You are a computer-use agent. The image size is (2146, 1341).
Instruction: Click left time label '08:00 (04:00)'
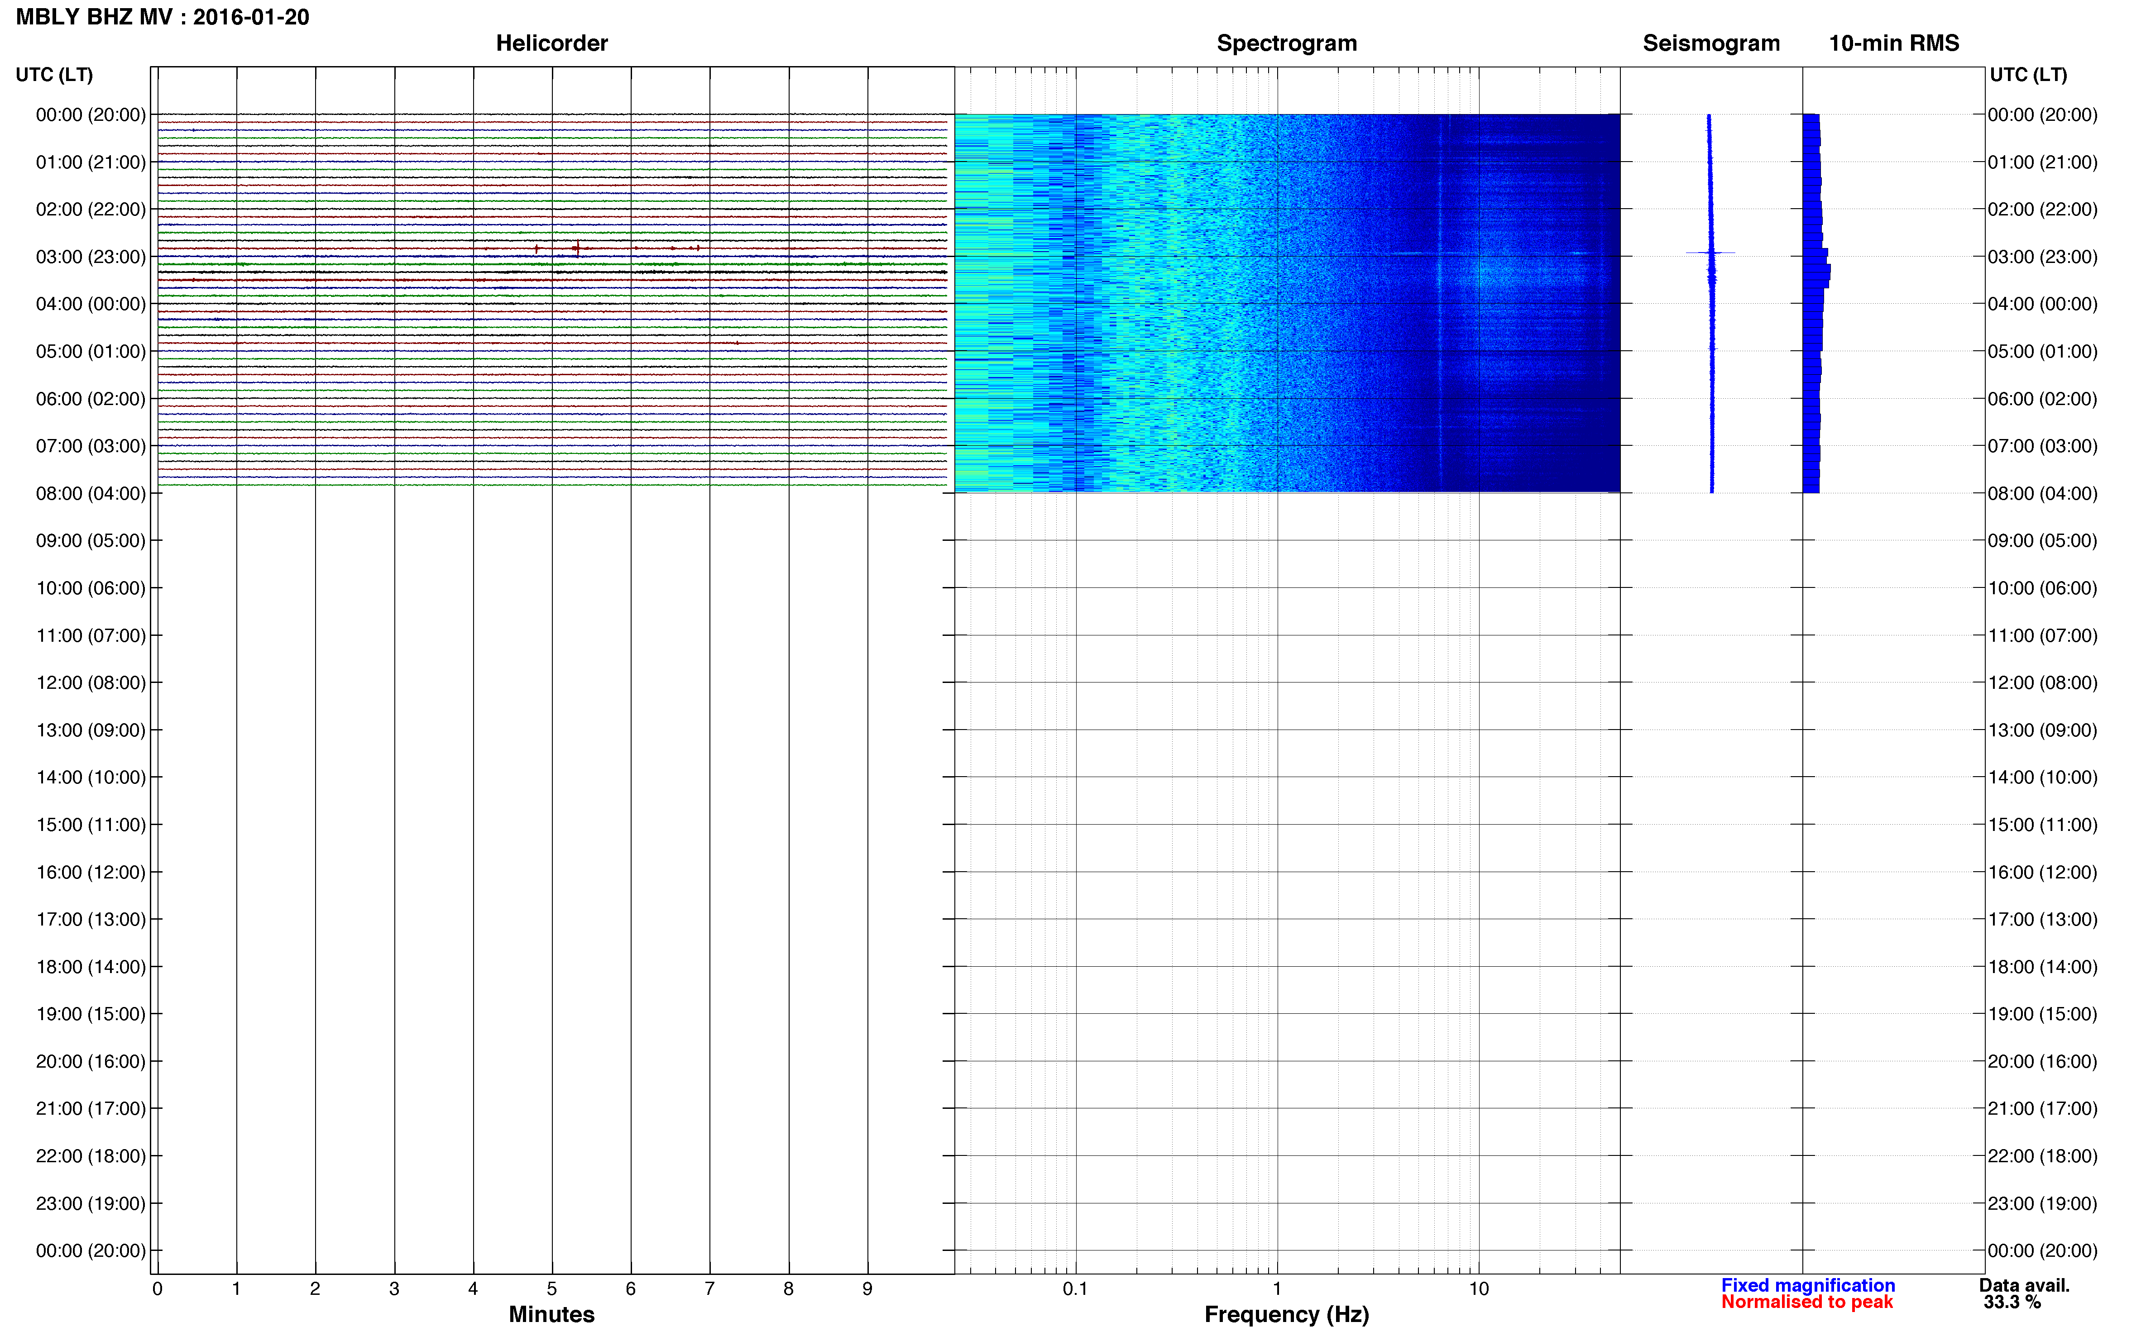(91, 494)
